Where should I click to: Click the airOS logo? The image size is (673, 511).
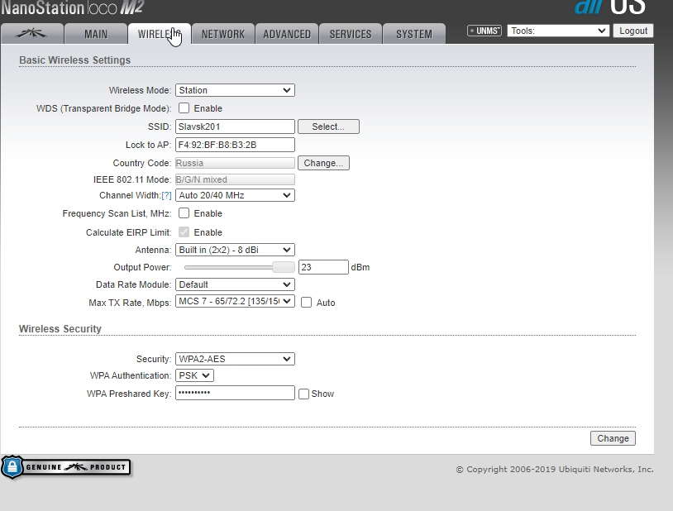(x=610, y=7)
